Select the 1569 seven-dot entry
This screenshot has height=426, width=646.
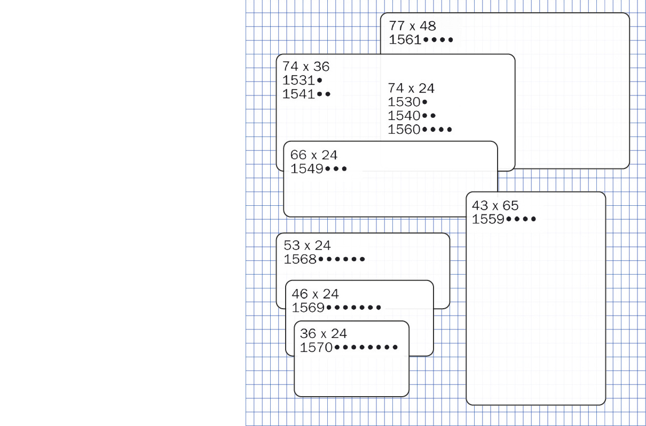coord(336,308)
